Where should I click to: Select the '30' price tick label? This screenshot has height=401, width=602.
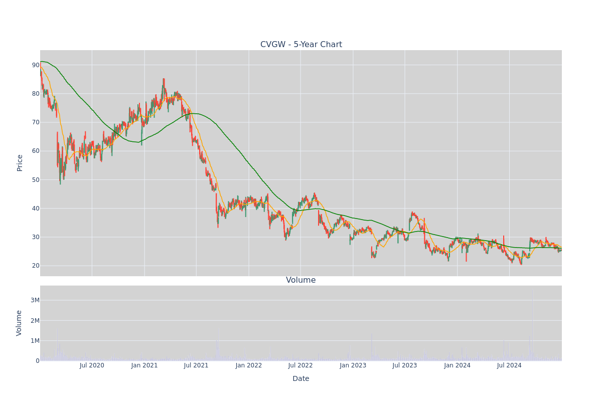point(36,237)
